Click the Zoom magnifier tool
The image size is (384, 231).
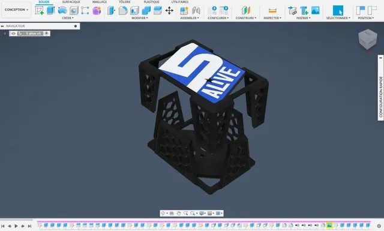185,214
